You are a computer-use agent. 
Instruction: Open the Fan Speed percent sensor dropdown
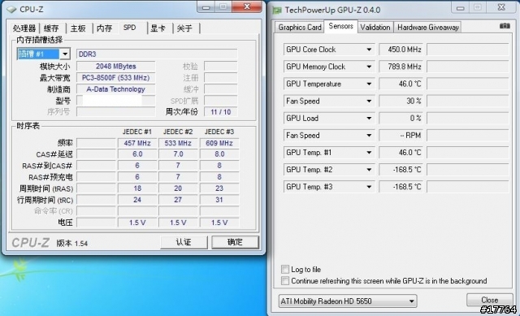(369, 101)
